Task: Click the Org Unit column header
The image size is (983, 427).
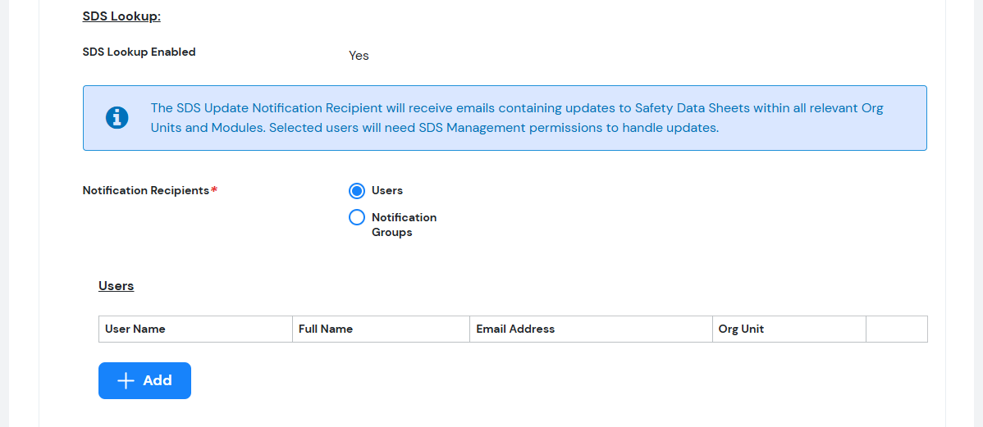Action: [x=741, y=329]
